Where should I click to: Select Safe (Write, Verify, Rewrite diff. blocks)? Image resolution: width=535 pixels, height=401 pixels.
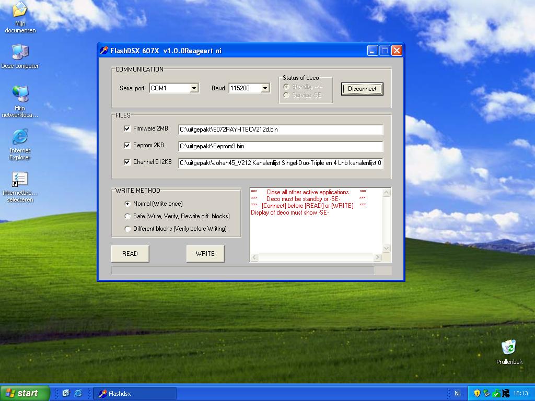[x=127, y=216]
